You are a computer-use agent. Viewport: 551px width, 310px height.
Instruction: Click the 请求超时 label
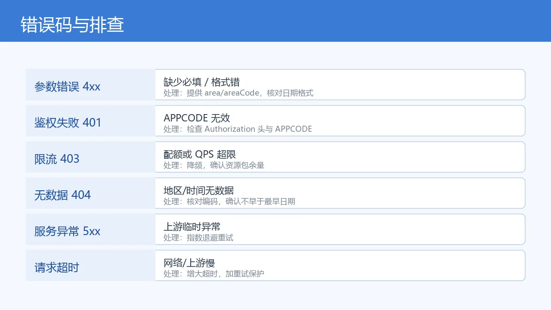pos(57,267)
